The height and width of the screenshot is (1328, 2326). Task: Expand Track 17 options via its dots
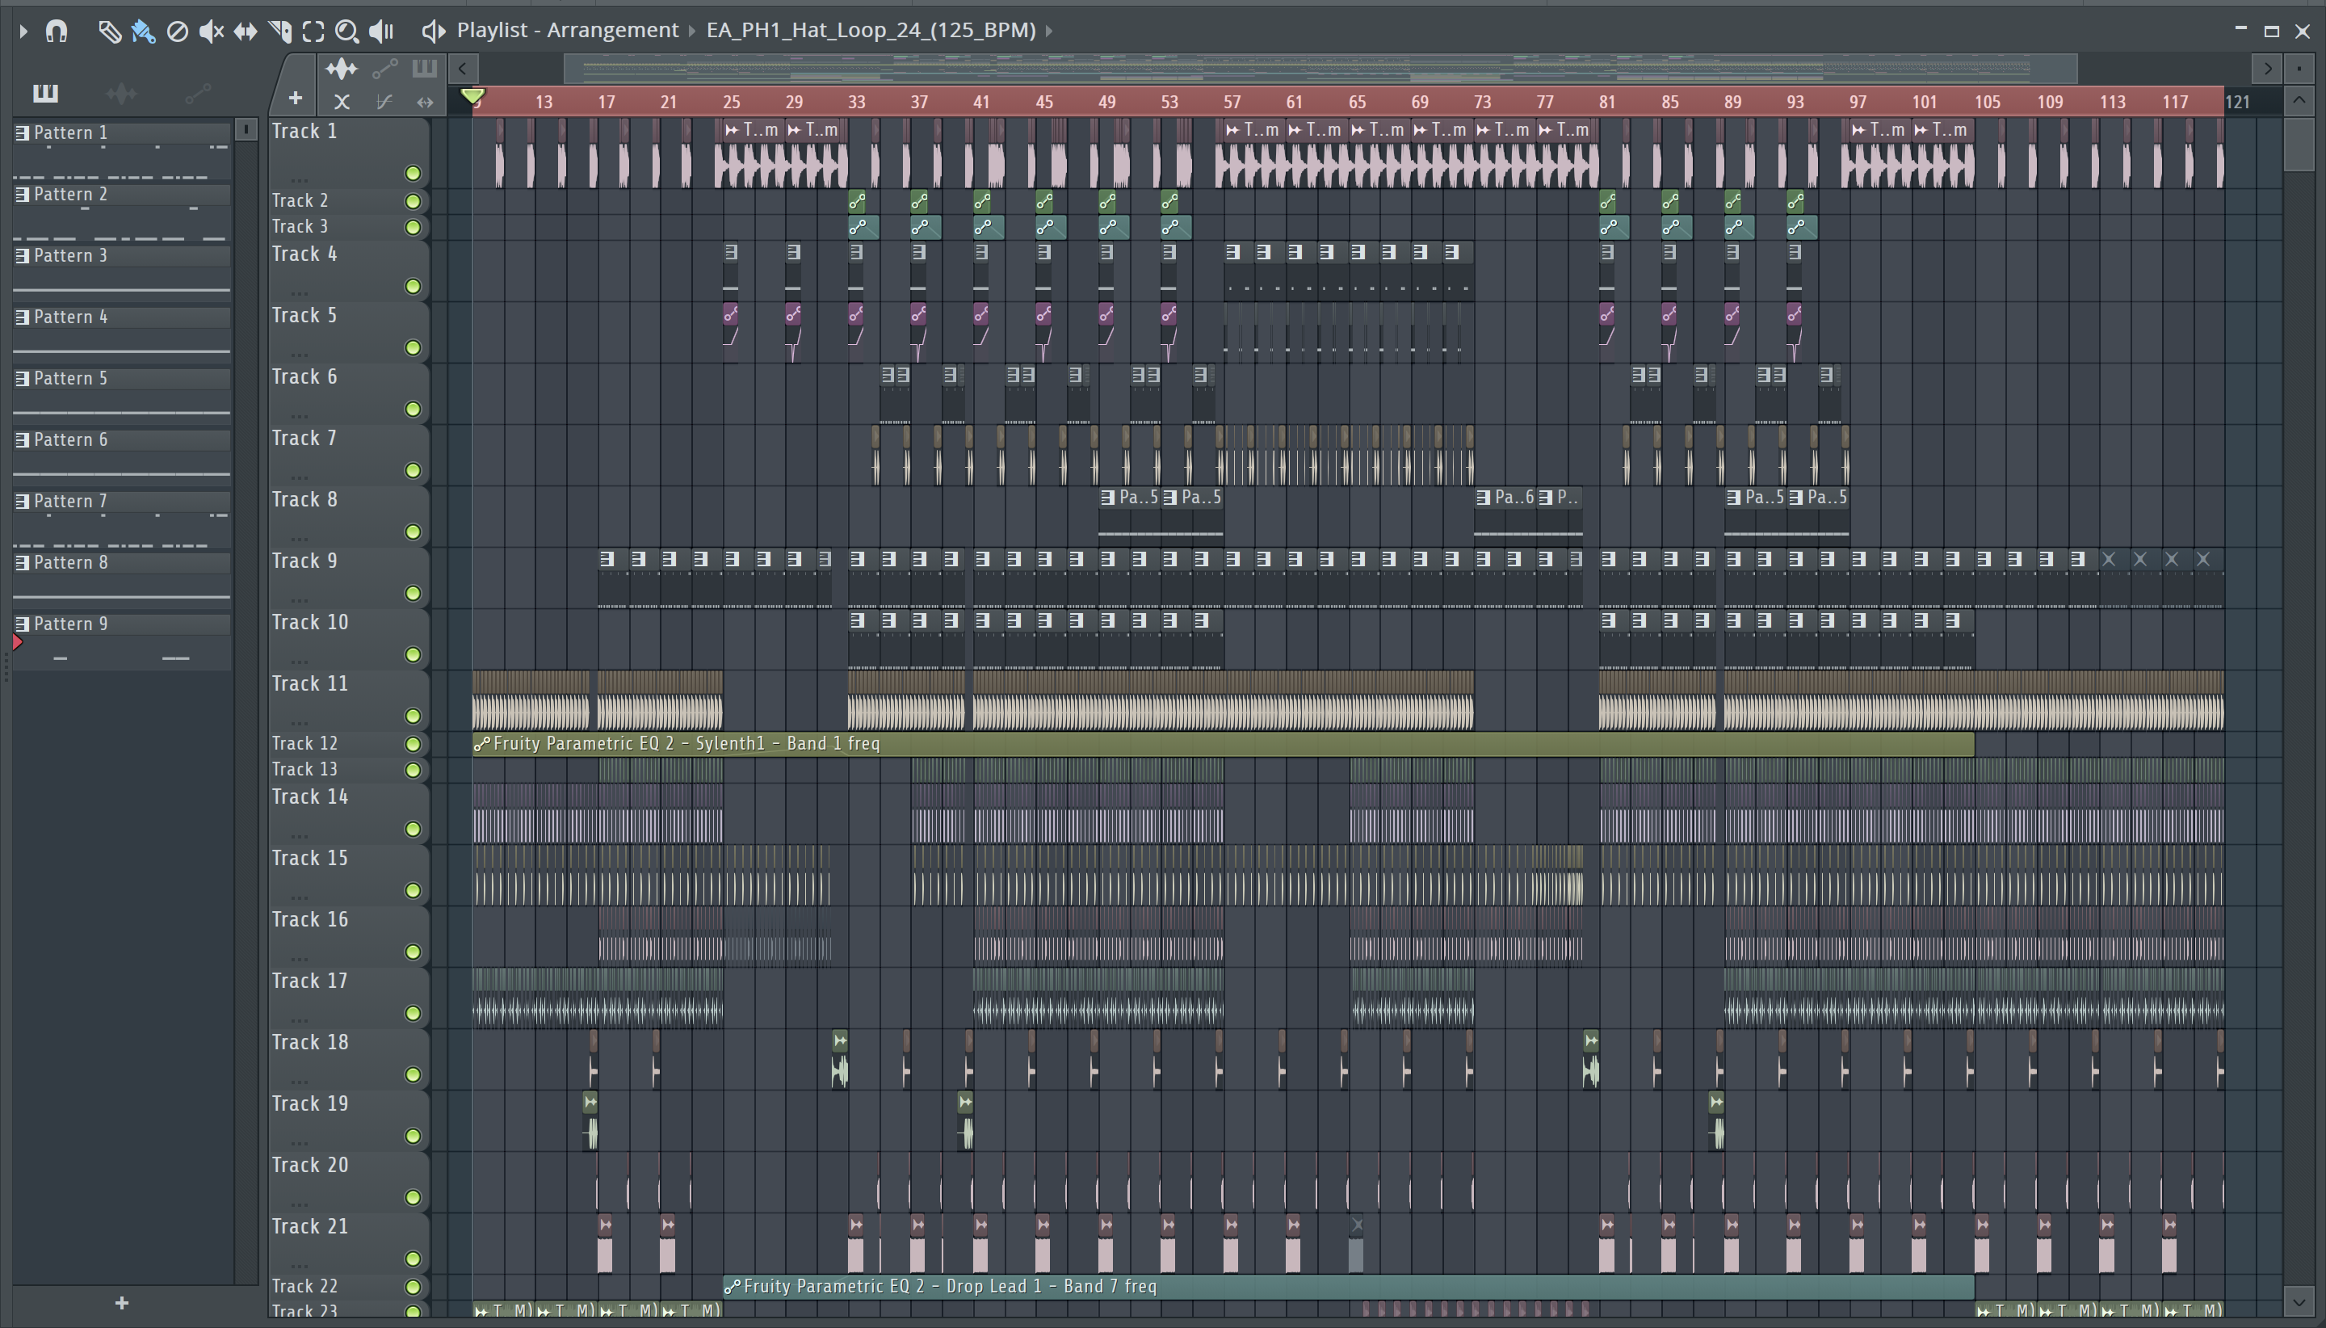pos(299,1019)
